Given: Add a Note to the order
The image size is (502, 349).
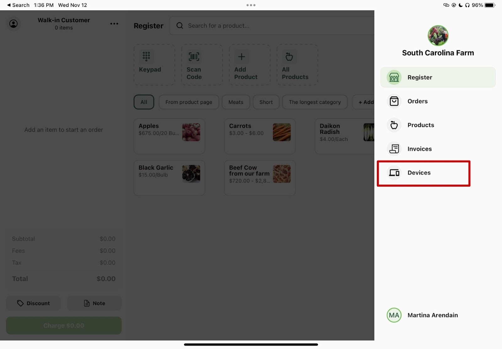Looking at the screenshot, I should 94,303.
